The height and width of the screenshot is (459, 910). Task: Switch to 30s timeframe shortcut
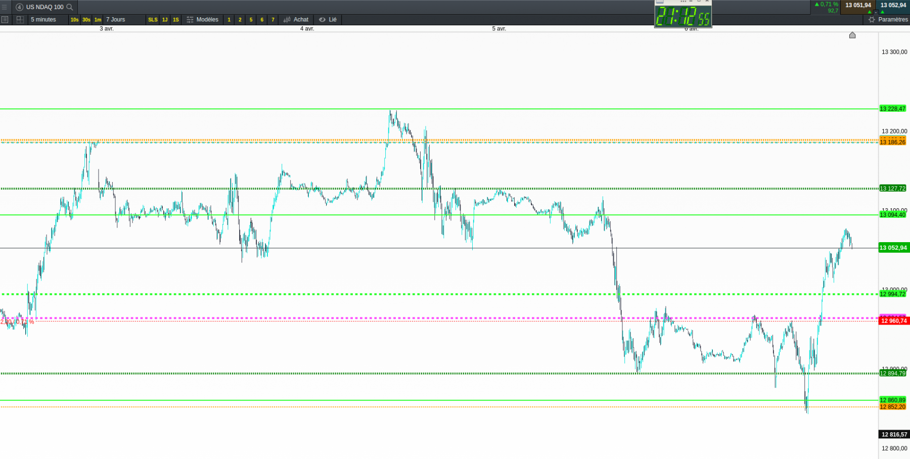86,20
